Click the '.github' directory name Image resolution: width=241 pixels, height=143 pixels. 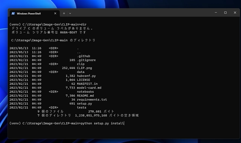[84, 56]
